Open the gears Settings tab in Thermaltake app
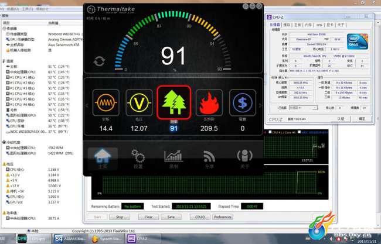The height and width of the screenshot is (244, 381). [138, 159]
